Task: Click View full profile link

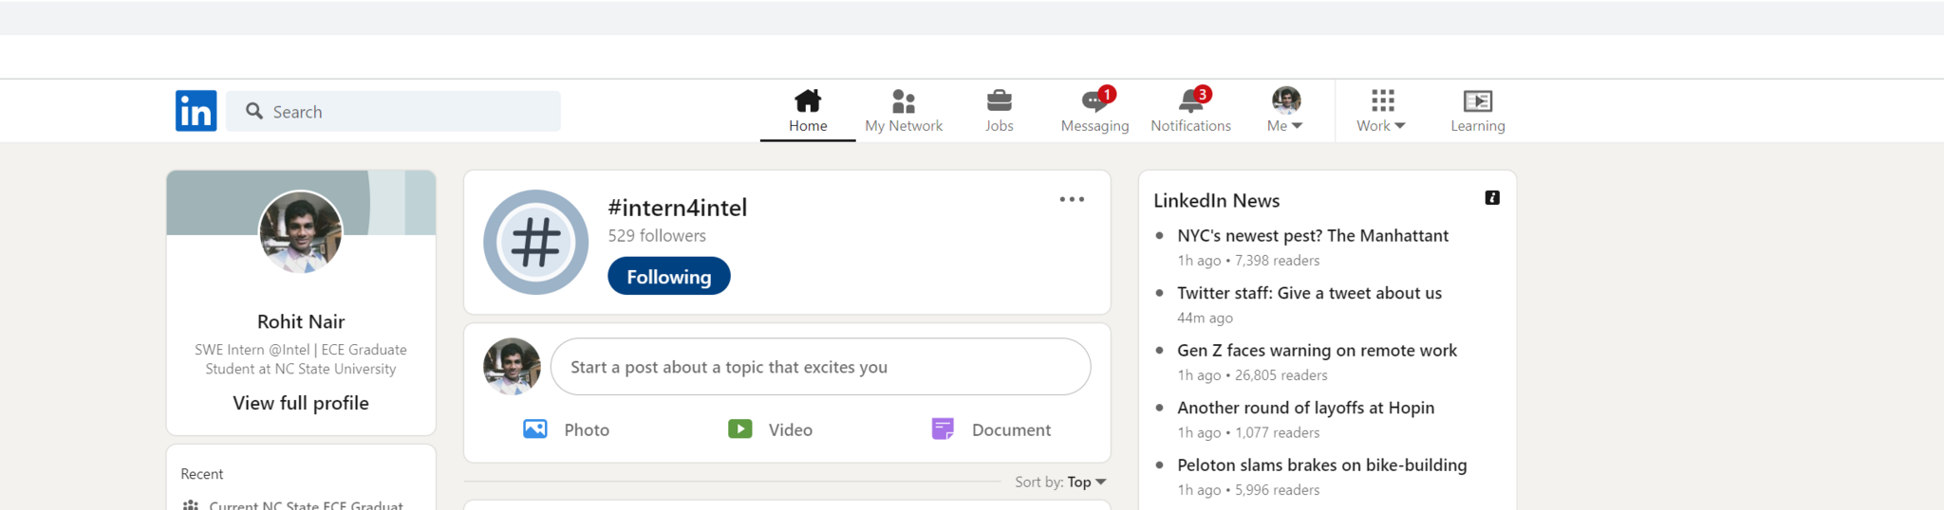Action: coord(301,403)
